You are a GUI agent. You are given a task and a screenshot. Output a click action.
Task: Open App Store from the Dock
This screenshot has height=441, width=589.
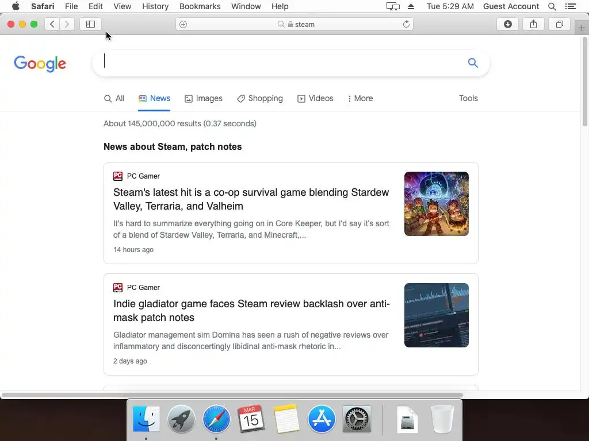(322, 419)
